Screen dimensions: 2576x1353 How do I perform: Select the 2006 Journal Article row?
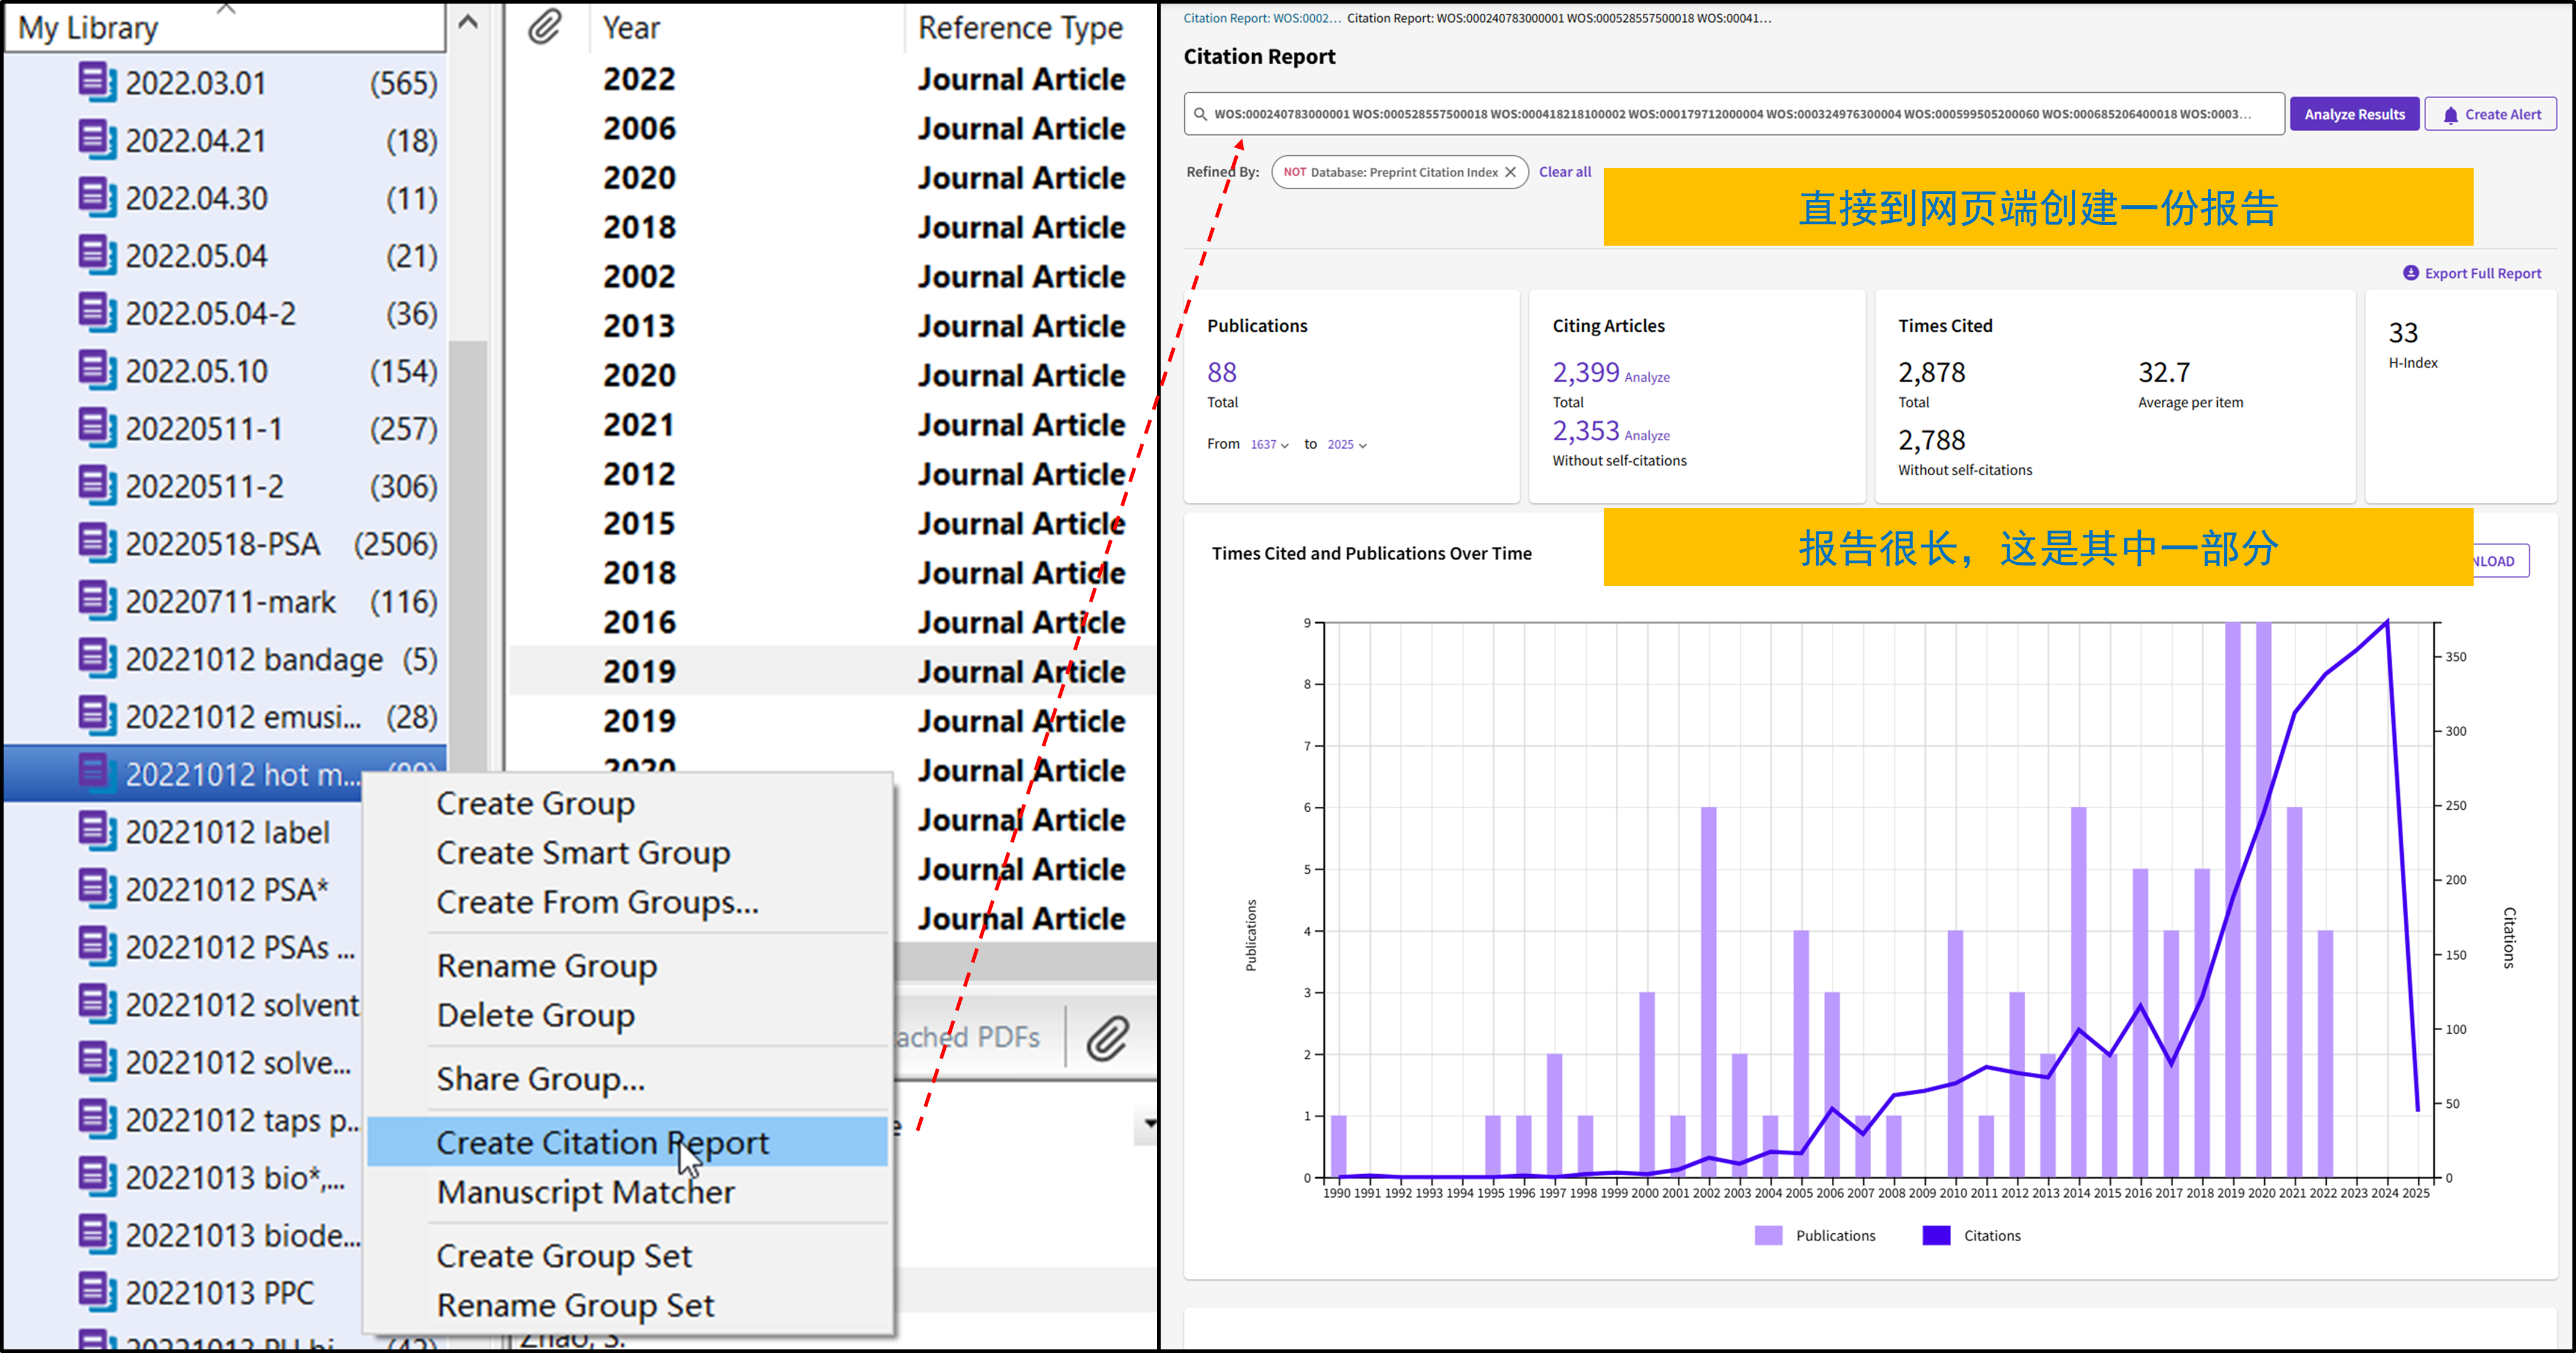coord(832,128)
